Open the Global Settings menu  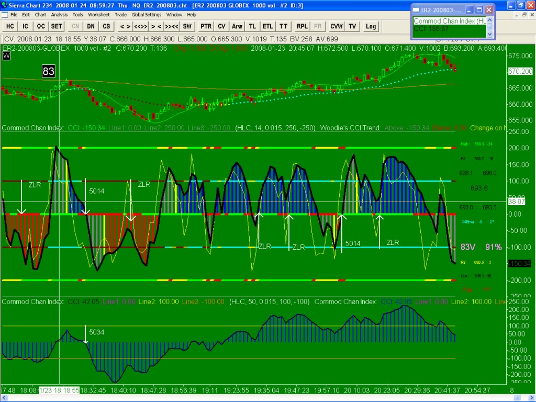[x=147, y=15]
